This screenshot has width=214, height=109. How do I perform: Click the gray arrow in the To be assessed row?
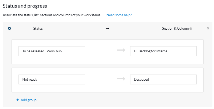pyautogui.click(x=121, y=50)
